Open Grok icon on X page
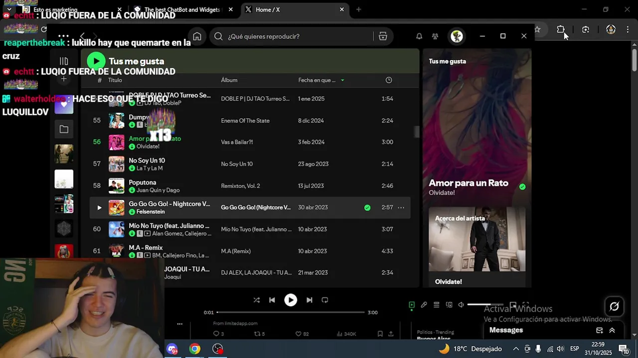638x358 pixels. click(x=614, y=306)
